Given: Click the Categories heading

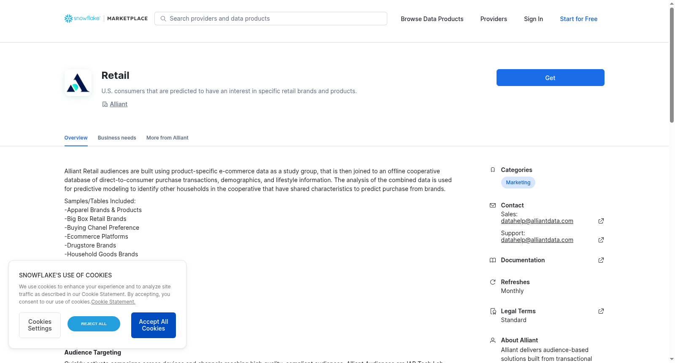Looking at the screenshot, I should click(x=516, y=170).
